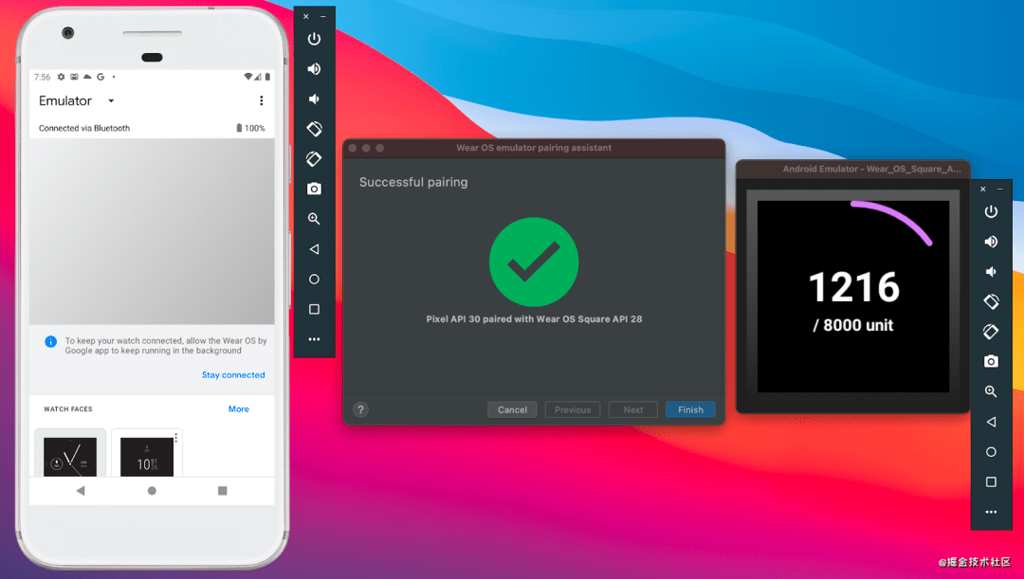Expand extended controls on watch emulator toolbar

991,512
